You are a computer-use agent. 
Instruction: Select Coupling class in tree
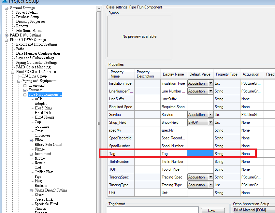click(42, 126)
